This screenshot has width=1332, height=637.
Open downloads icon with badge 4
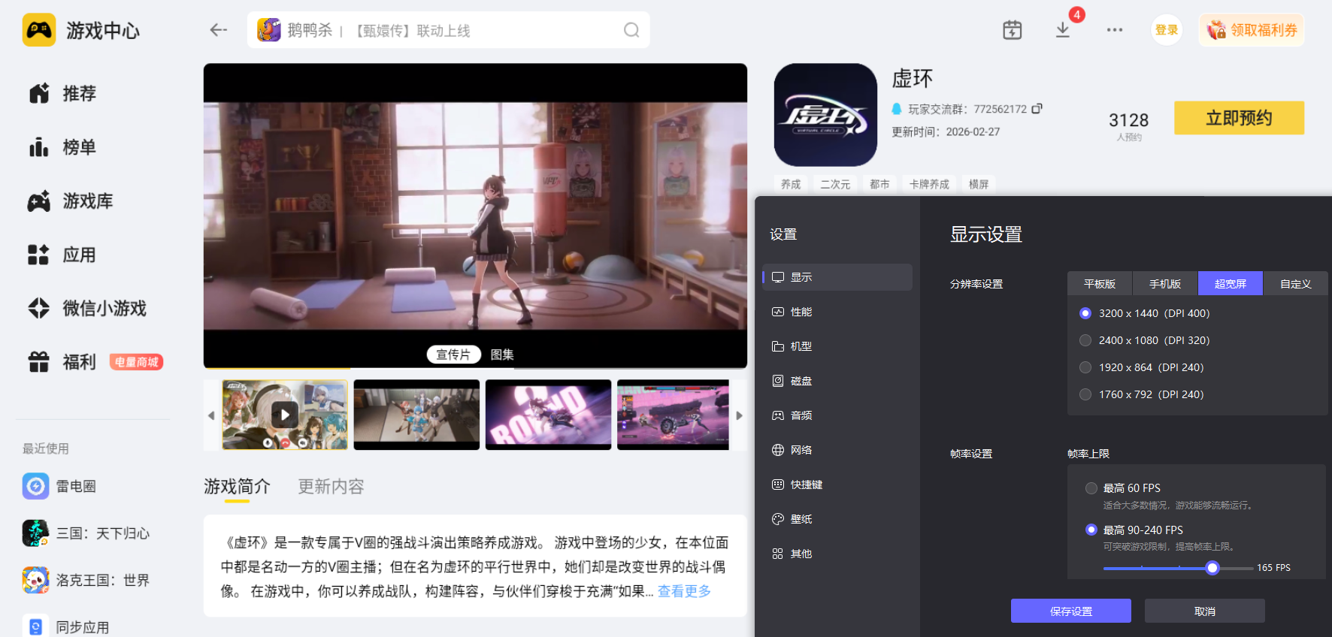1063,30
